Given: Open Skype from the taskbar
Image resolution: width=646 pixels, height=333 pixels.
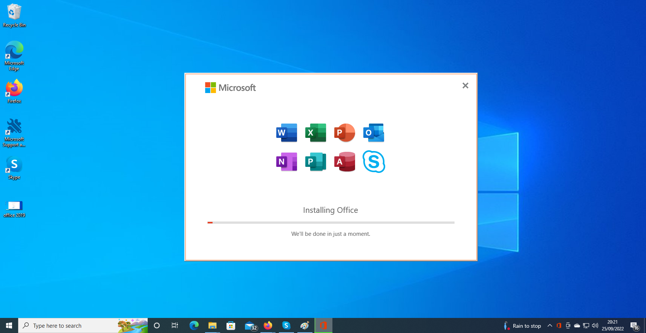Looking at the screenshot, I should pyautogui.click(x=286, y=325).
